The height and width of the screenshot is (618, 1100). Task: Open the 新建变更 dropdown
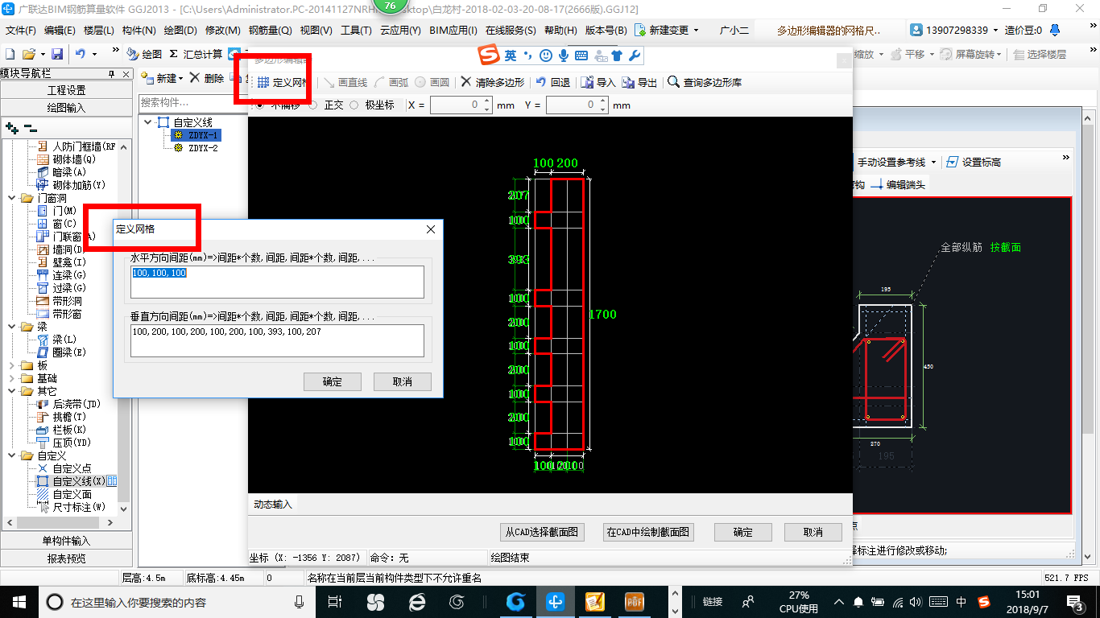(696, 31)
